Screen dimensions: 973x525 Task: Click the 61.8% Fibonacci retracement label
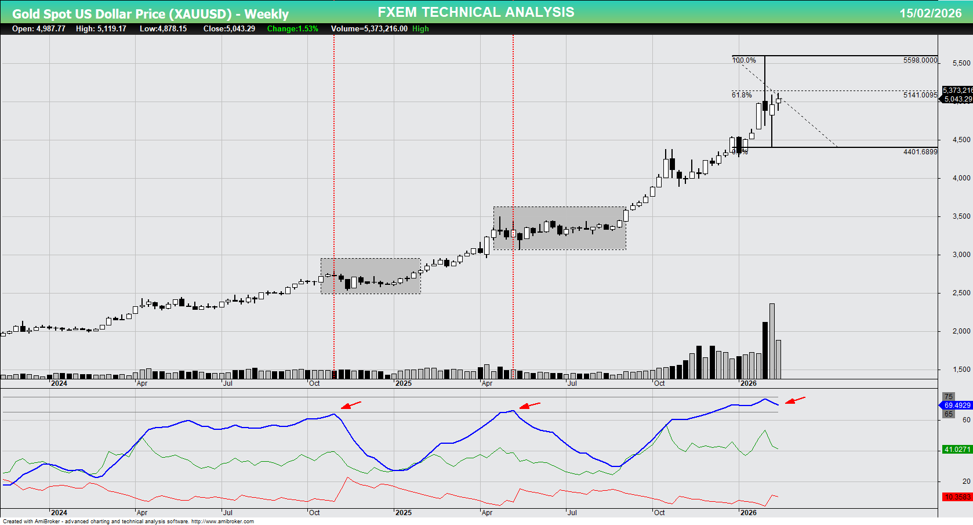pyautogui.click(x=741, y=93)
